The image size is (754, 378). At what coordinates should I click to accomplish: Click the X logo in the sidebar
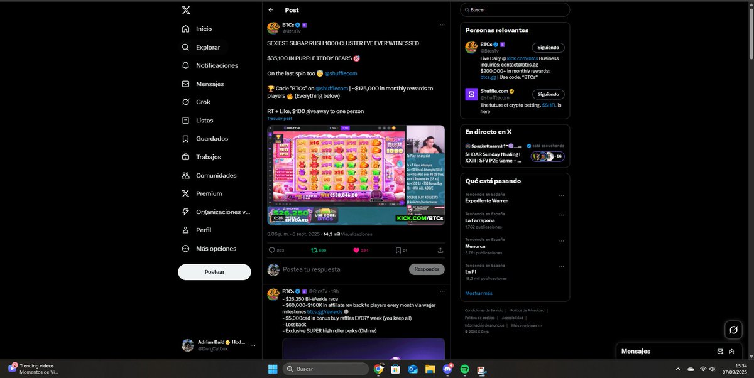(185, 10)
